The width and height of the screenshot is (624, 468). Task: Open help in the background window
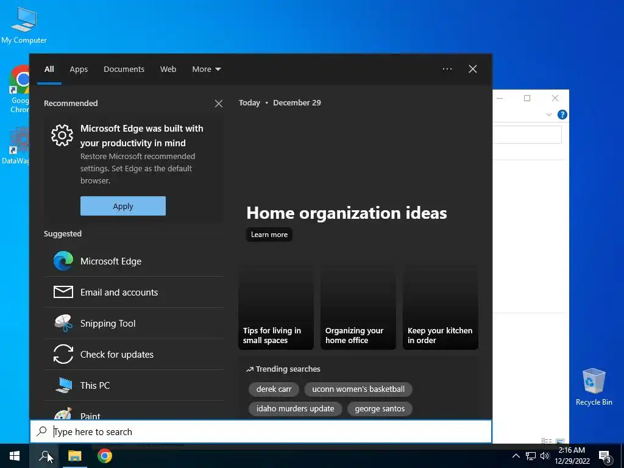[562, 115]
